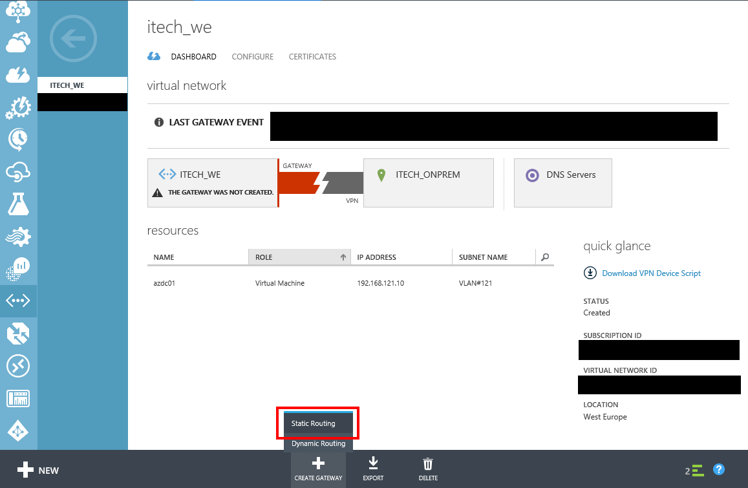
Task: Click the info icon beside Last Gateway Event
Action: tap(159, 122)
